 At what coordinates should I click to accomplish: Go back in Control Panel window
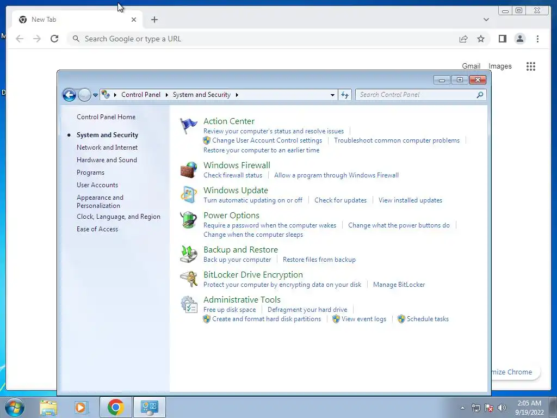[x=69, y=95]
